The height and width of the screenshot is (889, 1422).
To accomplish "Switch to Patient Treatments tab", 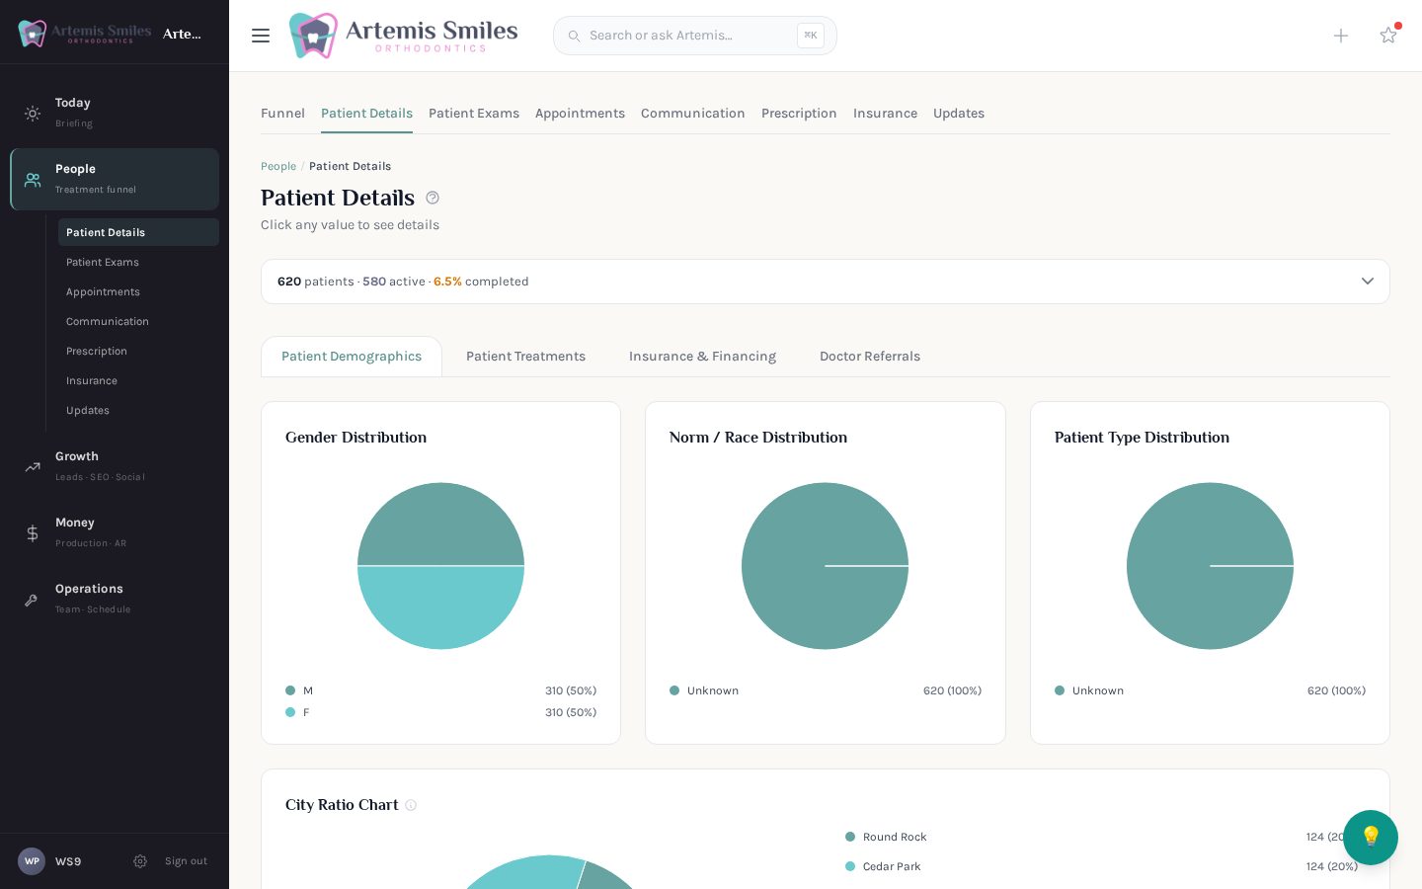I will [x=525, y=357].
